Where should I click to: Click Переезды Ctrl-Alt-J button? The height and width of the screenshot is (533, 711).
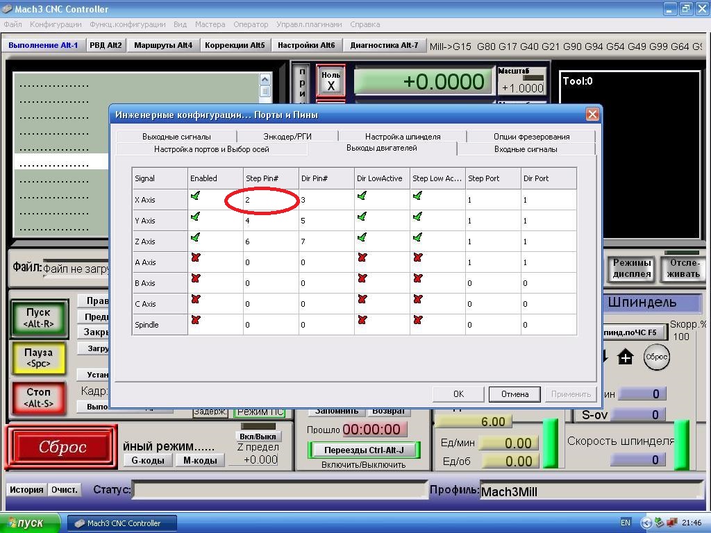coord(364,450)
